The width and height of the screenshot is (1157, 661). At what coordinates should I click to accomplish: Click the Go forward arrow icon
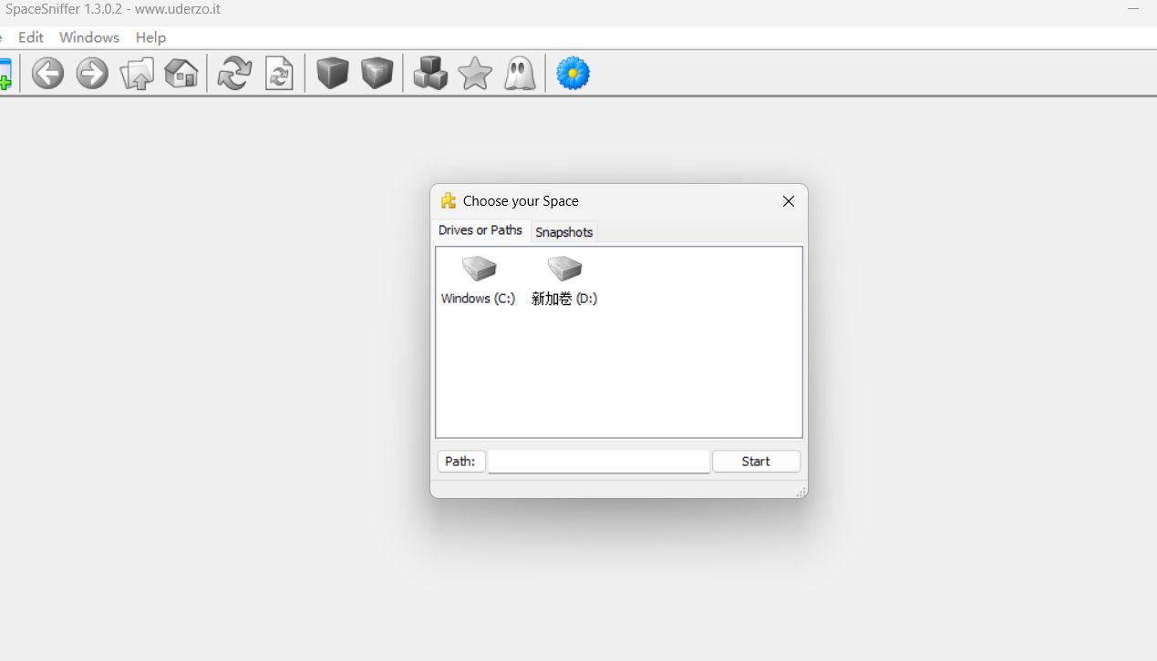[x=92, y=73]
